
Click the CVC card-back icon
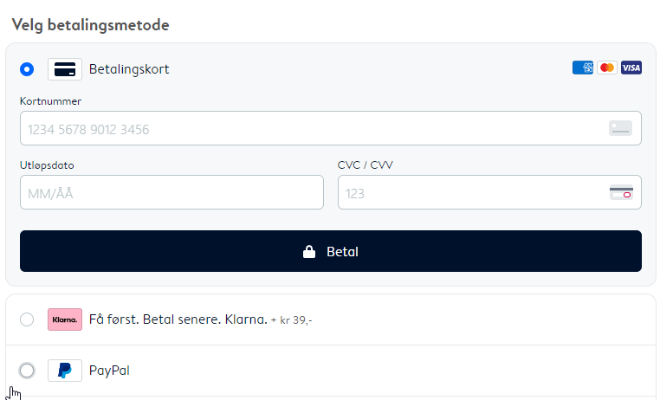coord(621,192)
